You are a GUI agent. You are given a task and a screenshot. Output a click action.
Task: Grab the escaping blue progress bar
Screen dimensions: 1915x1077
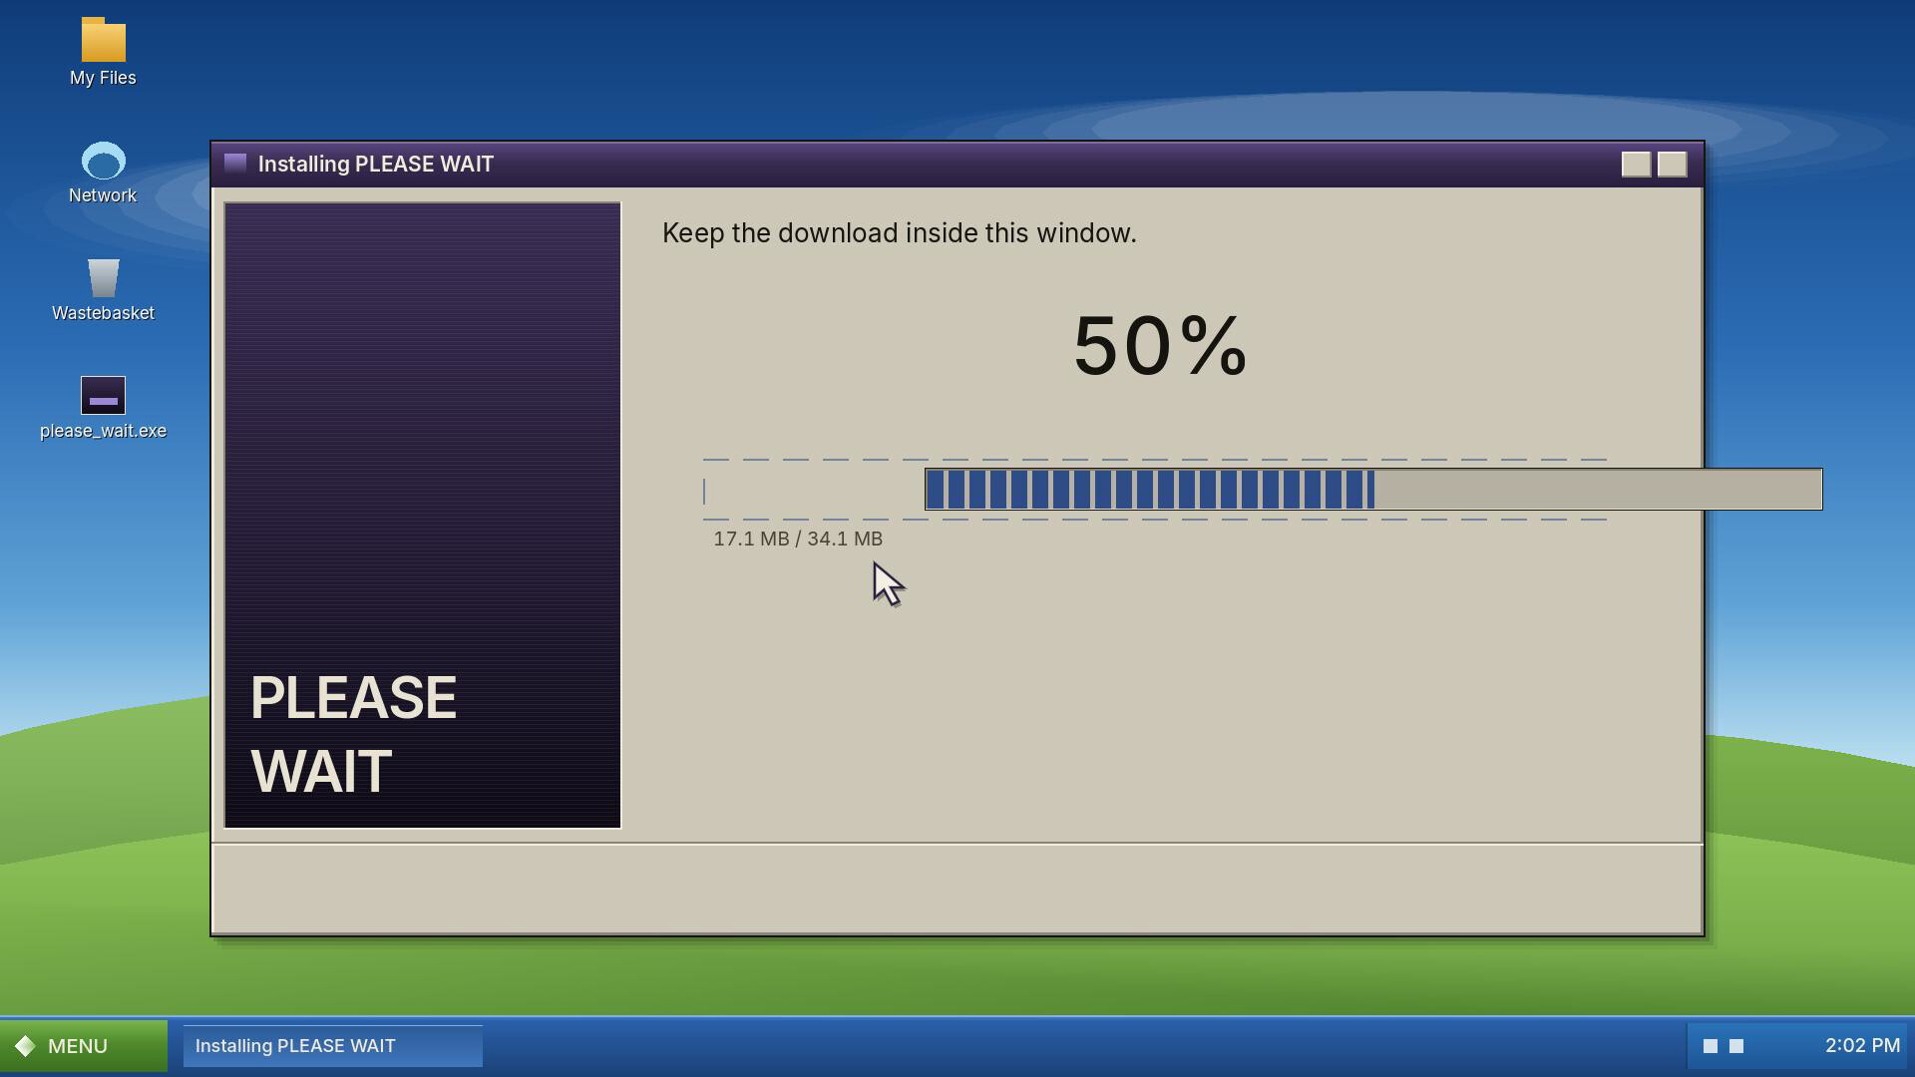[1373, 489]
